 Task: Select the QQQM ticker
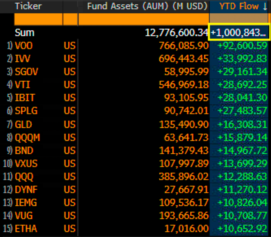(x=26, y=137)
